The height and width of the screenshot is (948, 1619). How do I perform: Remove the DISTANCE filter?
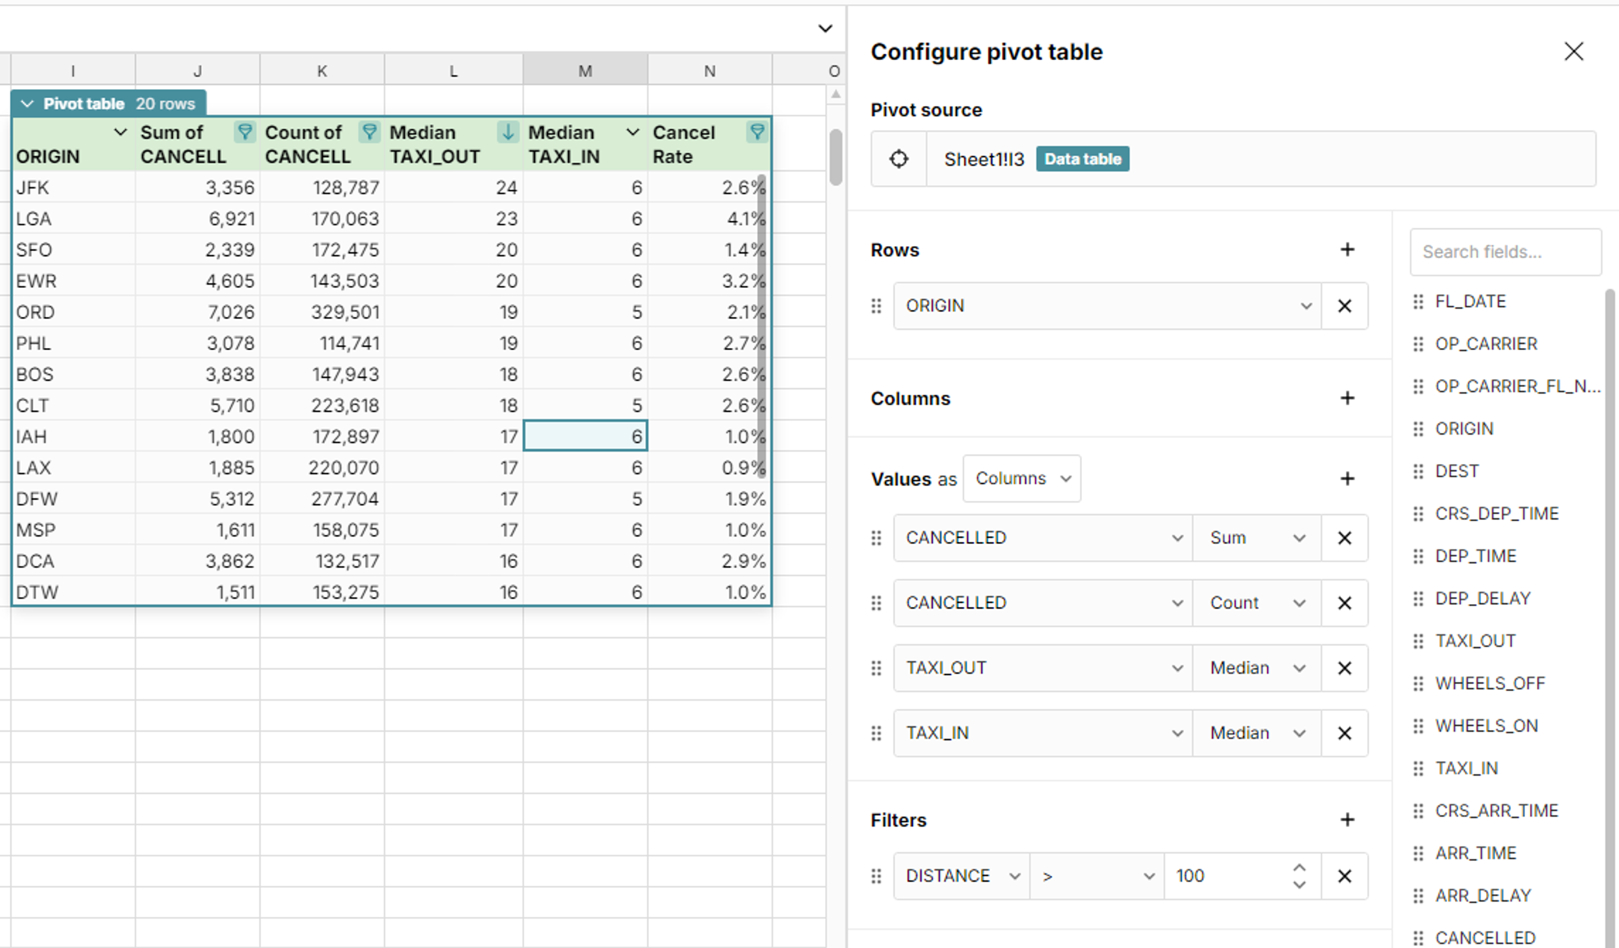(x=1344, y=876)
